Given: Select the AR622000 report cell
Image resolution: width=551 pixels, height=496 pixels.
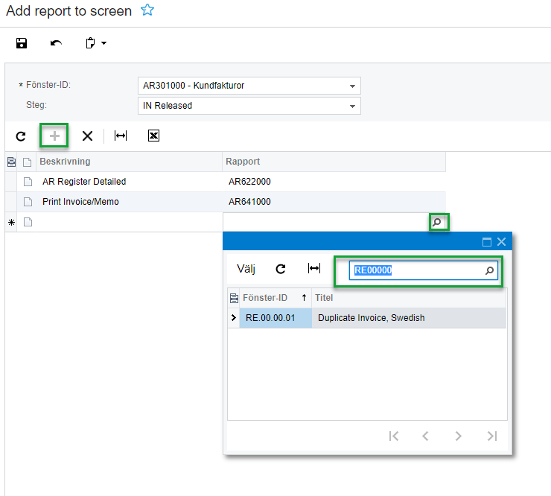Looking at the screenshot, I should (334, 182).
